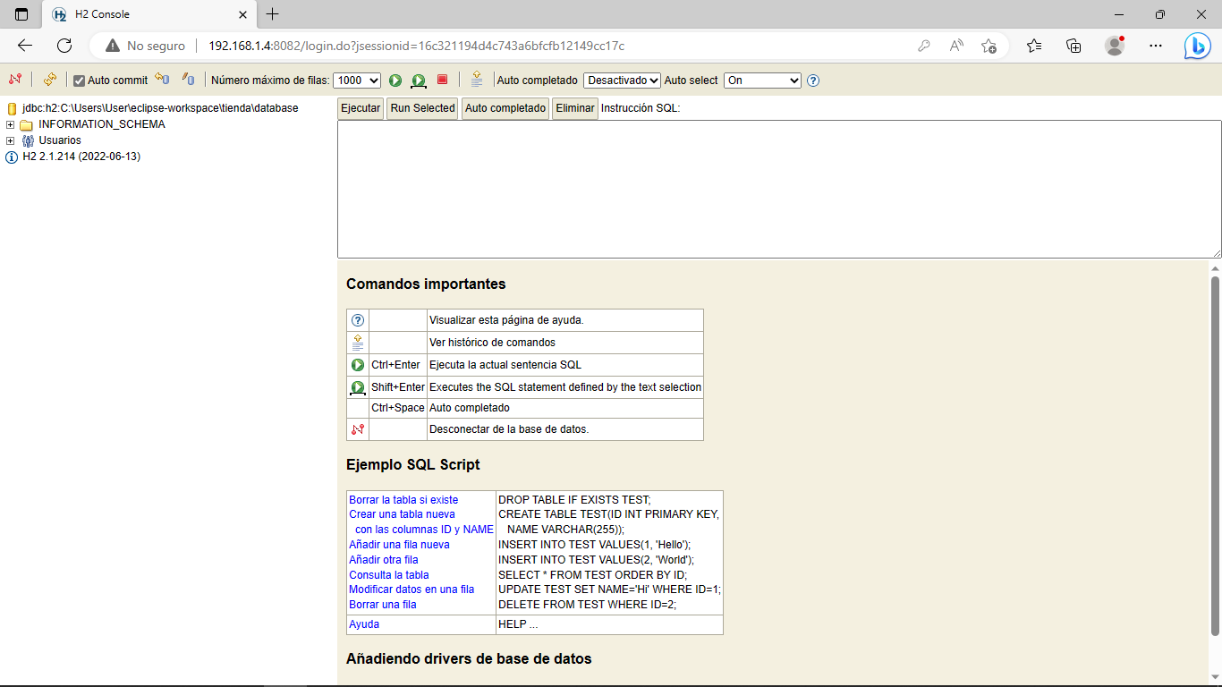Open the Auto select On dropdown
The height and width of the screenshot is (687, 1222).
(762, 81)
